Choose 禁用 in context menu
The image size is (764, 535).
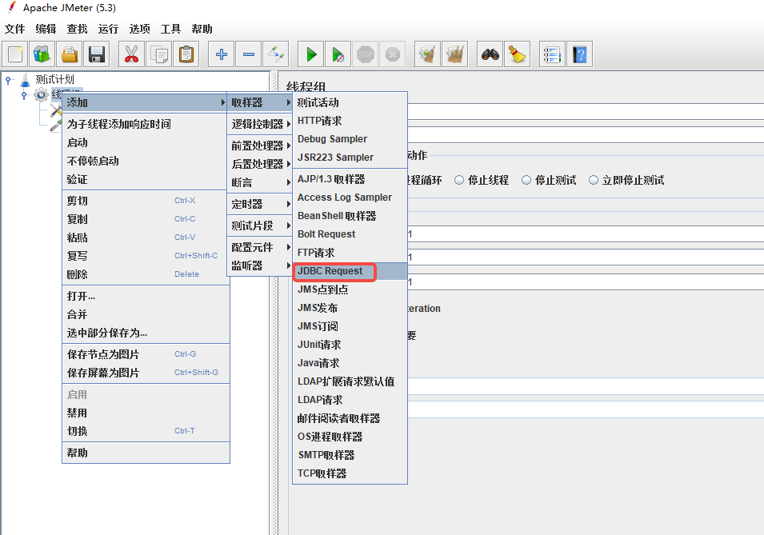tap(146, 413)
